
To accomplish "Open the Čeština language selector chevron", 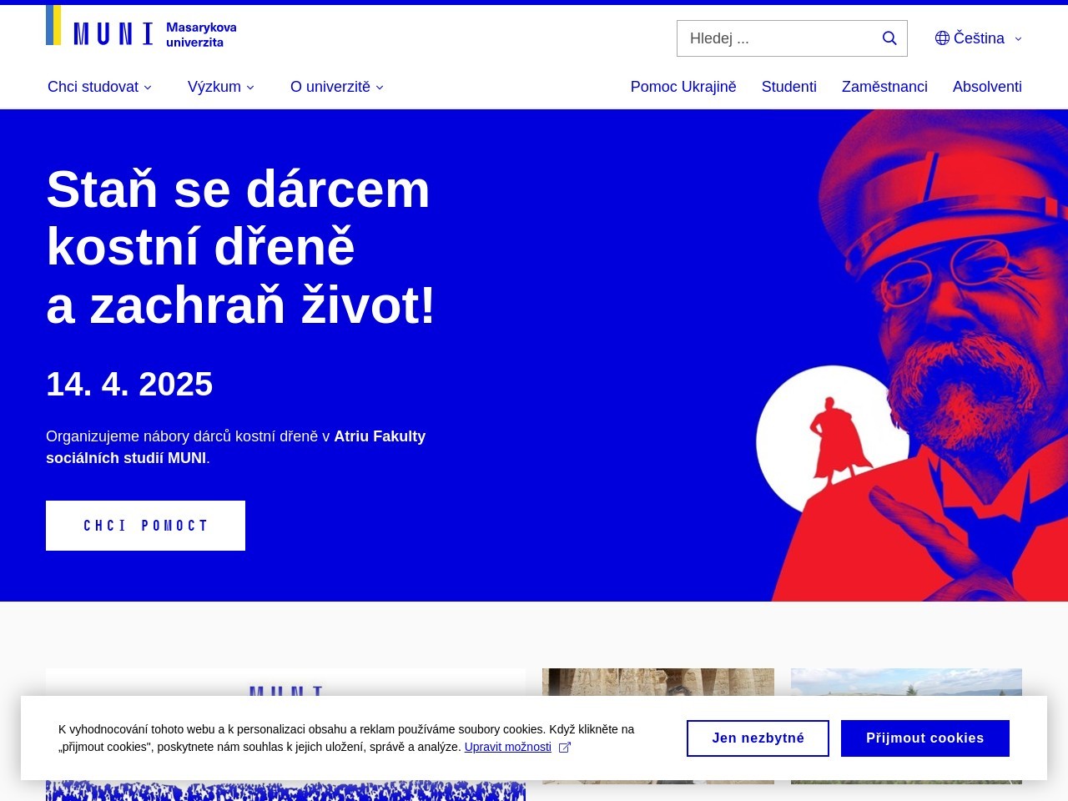I will [x=1018, y=38].
